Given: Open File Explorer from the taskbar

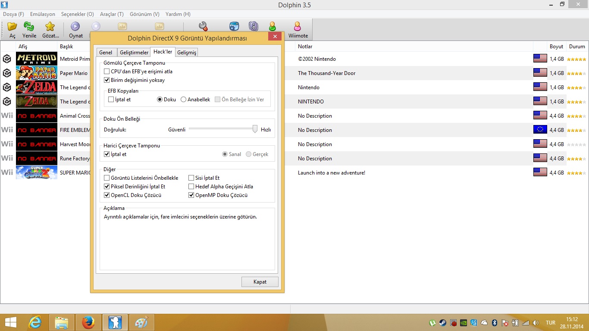Looking at the screenshot, I should click(62, 322).
